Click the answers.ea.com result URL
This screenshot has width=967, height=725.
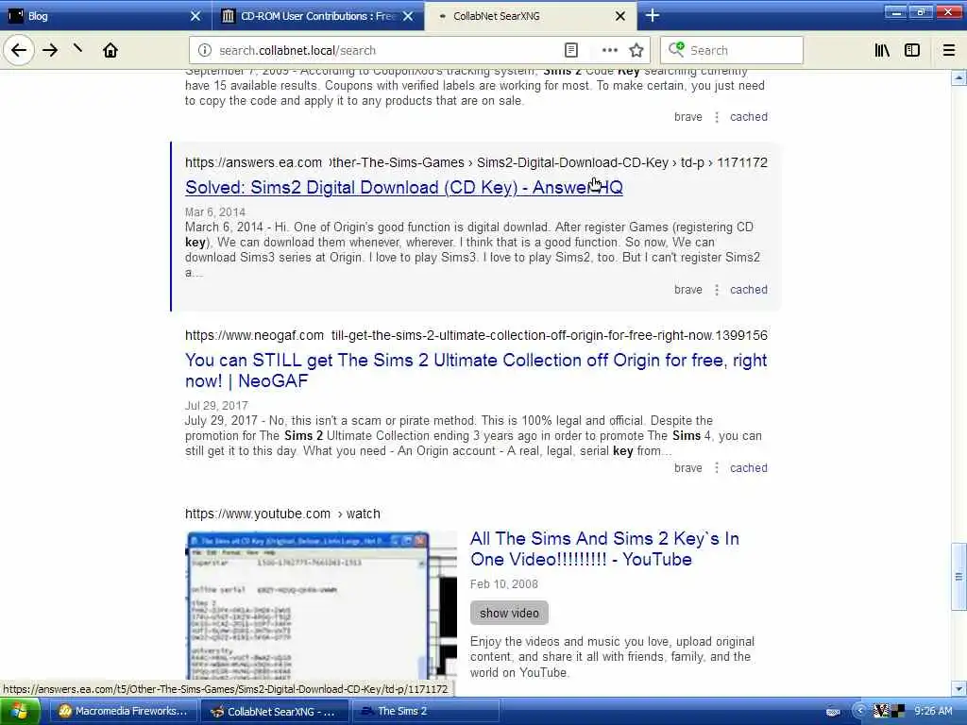click(x=476, y=162)
